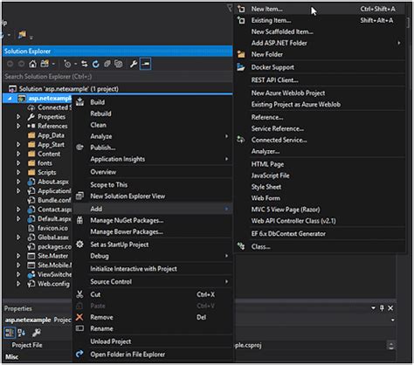
Task: Select Style Sheet in the Add submenu
Action: 320,187
